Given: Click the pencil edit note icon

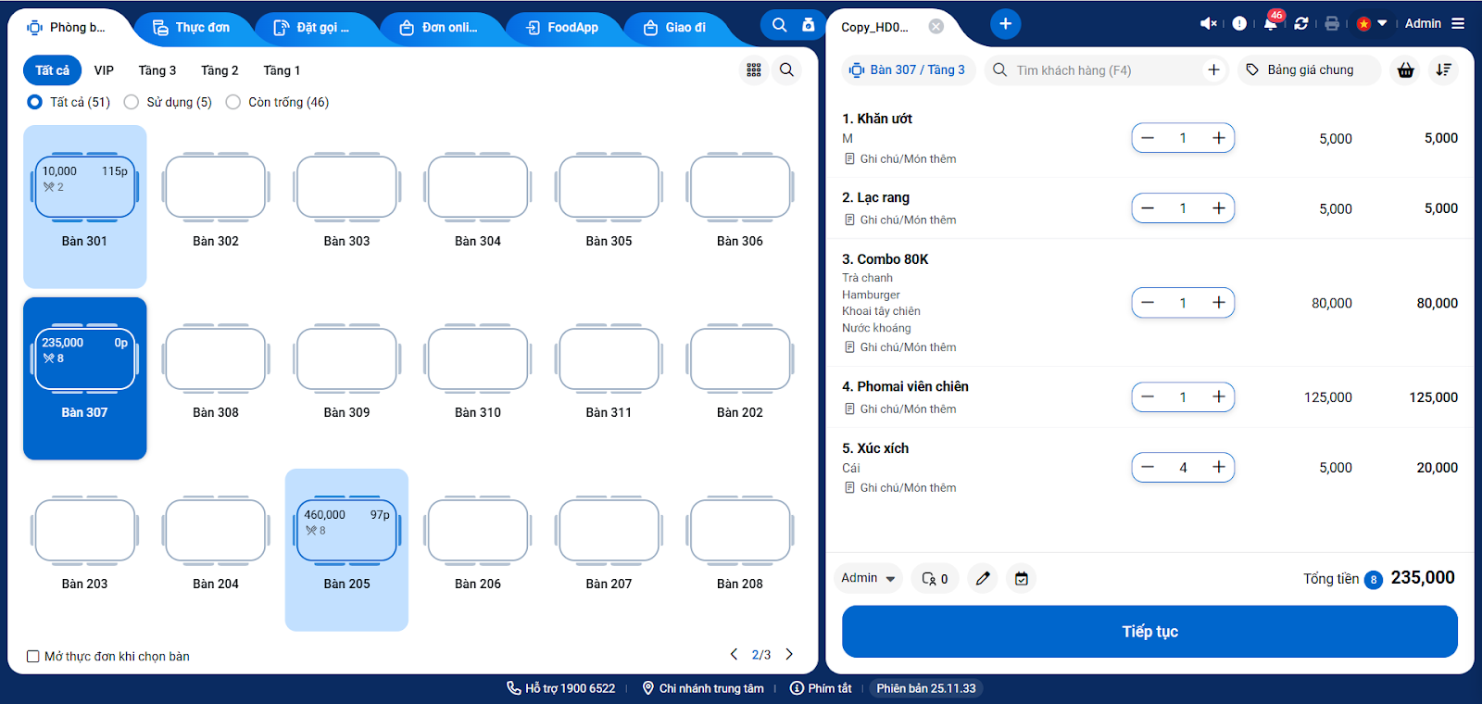Looking at the screenshot, I should [x=983, y=579].
